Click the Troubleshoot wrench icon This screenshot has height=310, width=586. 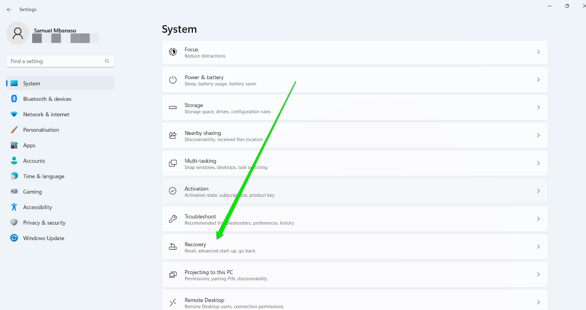[x=173, y=219]
